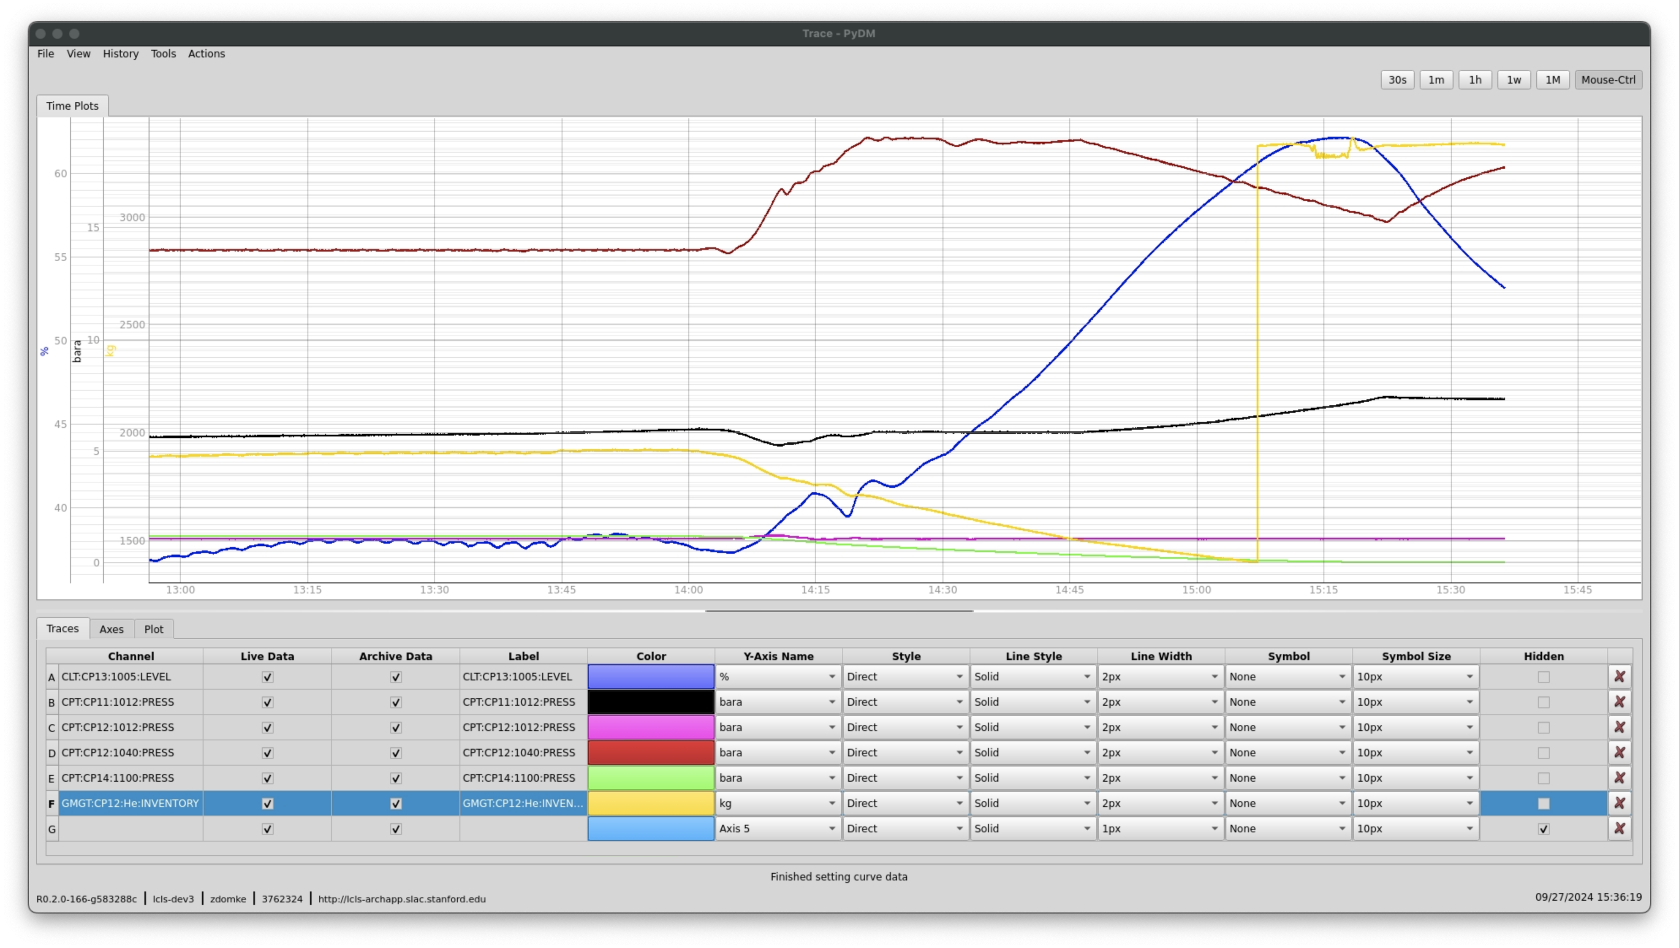Click the Channel column header
Viewport: 1679px width, 948px height.
(131, 656)
